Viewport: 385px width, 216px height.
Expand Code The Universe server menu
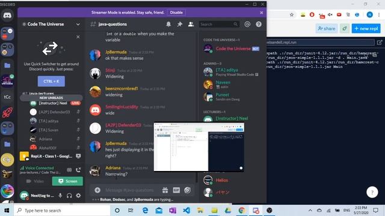[78, 24]
